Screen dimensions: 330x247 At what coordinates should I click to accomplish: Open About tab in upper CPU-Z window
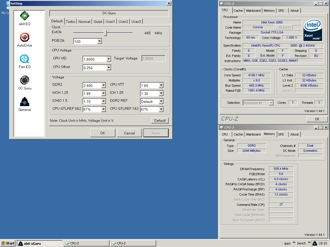click(x=294, y=11)
